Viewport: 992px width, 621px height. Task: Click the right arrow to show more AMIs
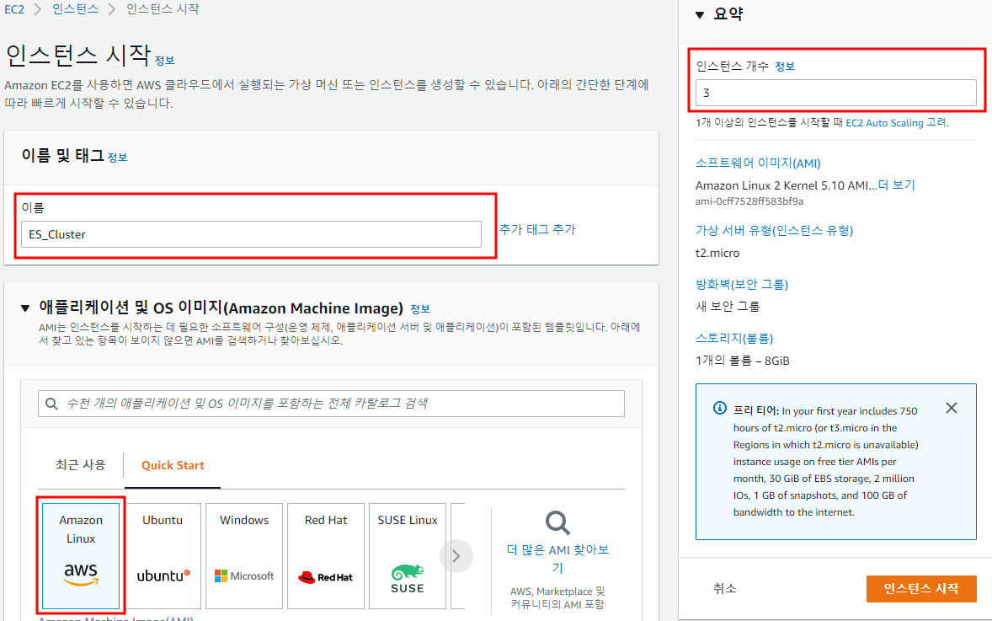click(x=456, y=556)
